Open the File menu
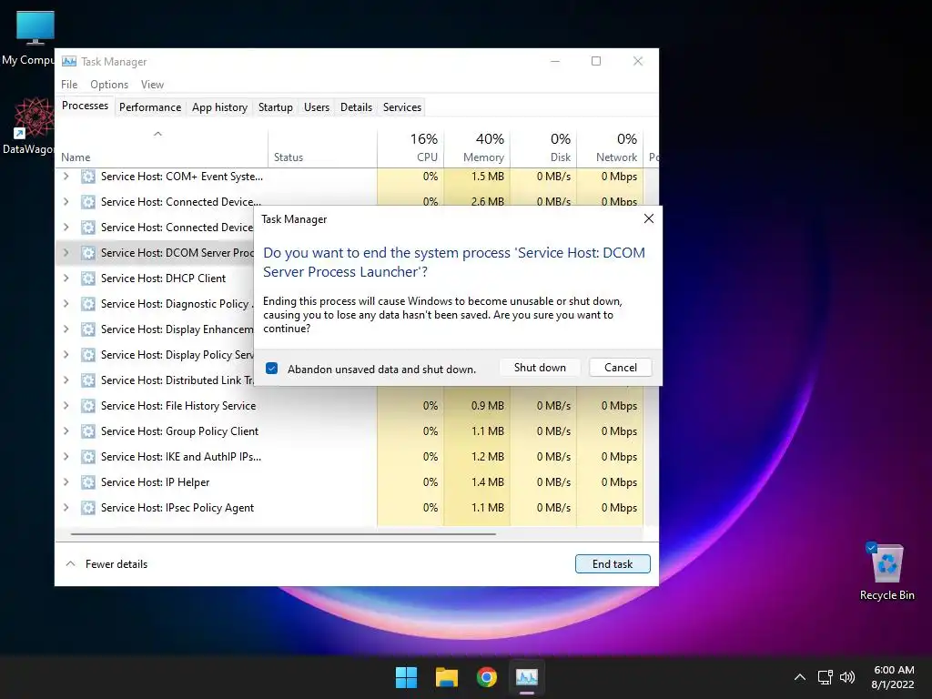Viewport: 932px width, 699px height. click(69, 85)
